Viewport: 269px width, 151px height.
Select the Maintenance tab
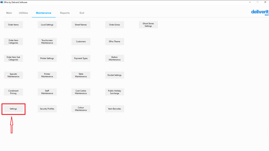[43, 13]
